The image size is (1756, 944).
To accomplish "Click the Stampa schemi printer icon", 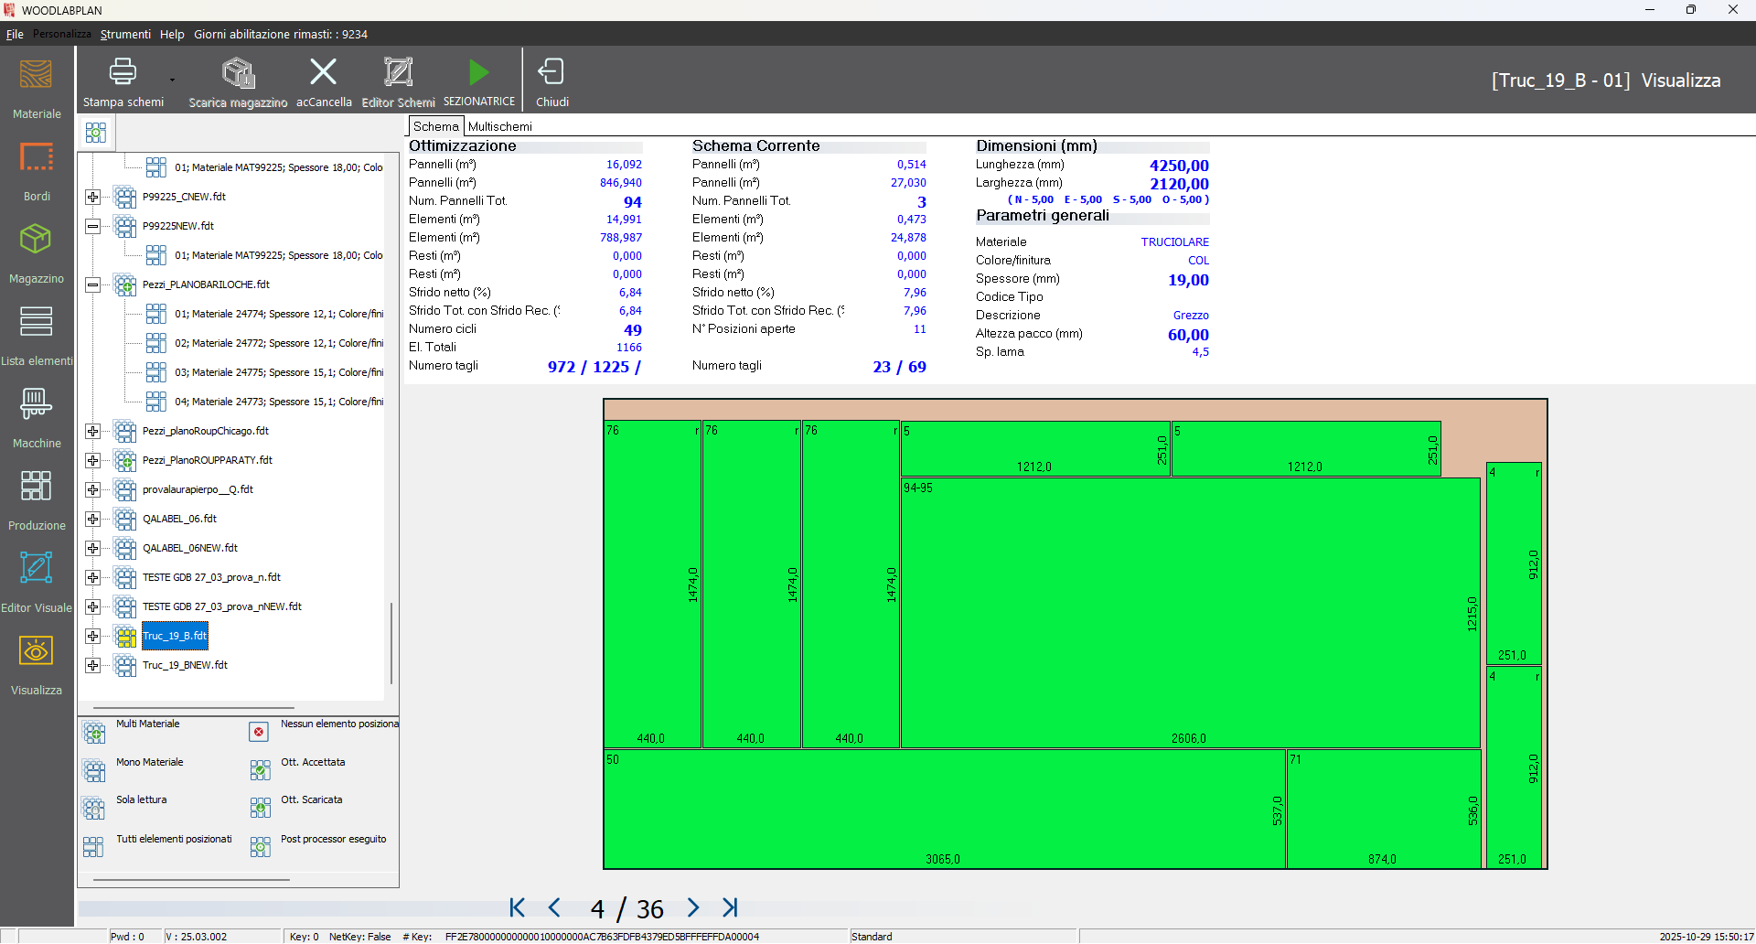I will tap(123, 72).
